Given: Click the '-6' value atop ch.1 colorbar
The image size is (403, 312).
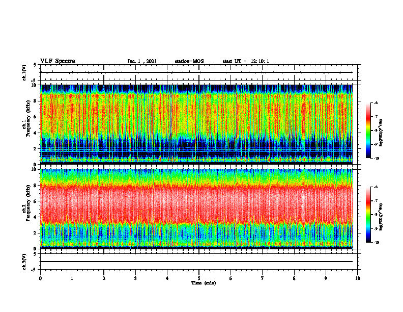Looking at the screenshot, I should click(376, 103).
